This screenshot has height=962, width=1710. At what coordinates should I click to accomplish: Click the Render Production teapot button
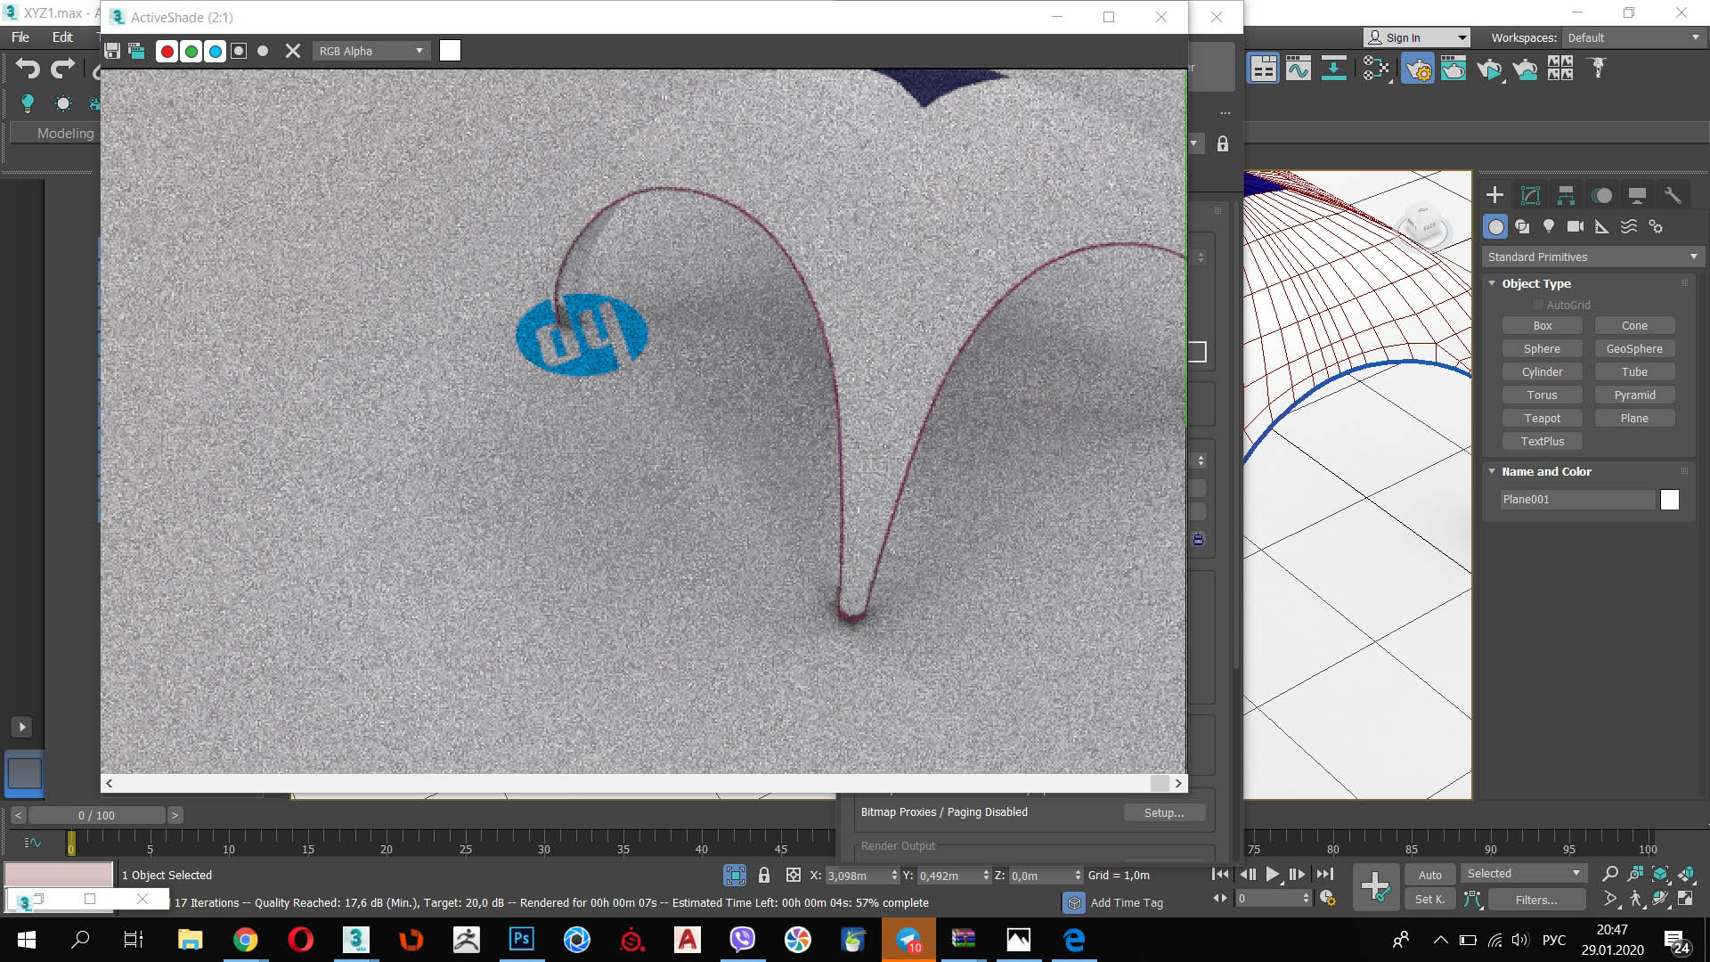(x=1489, y=69)
